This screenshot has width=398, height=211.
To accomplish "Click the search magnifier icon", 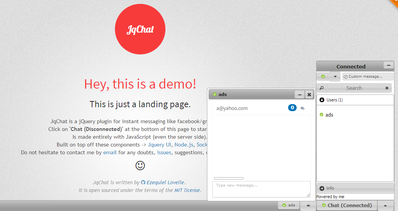I will 322,88.
